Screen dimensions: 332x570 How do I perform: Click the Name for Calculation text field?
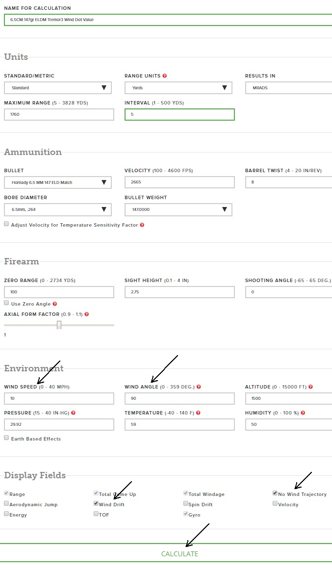(167, 20)
